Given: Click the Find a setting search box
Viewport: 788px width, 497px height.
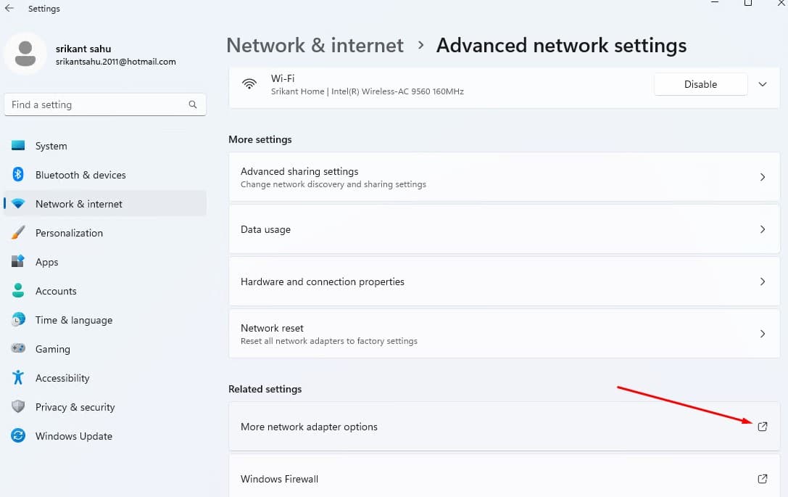Looking at the screenshot, I should coord(105,104).
